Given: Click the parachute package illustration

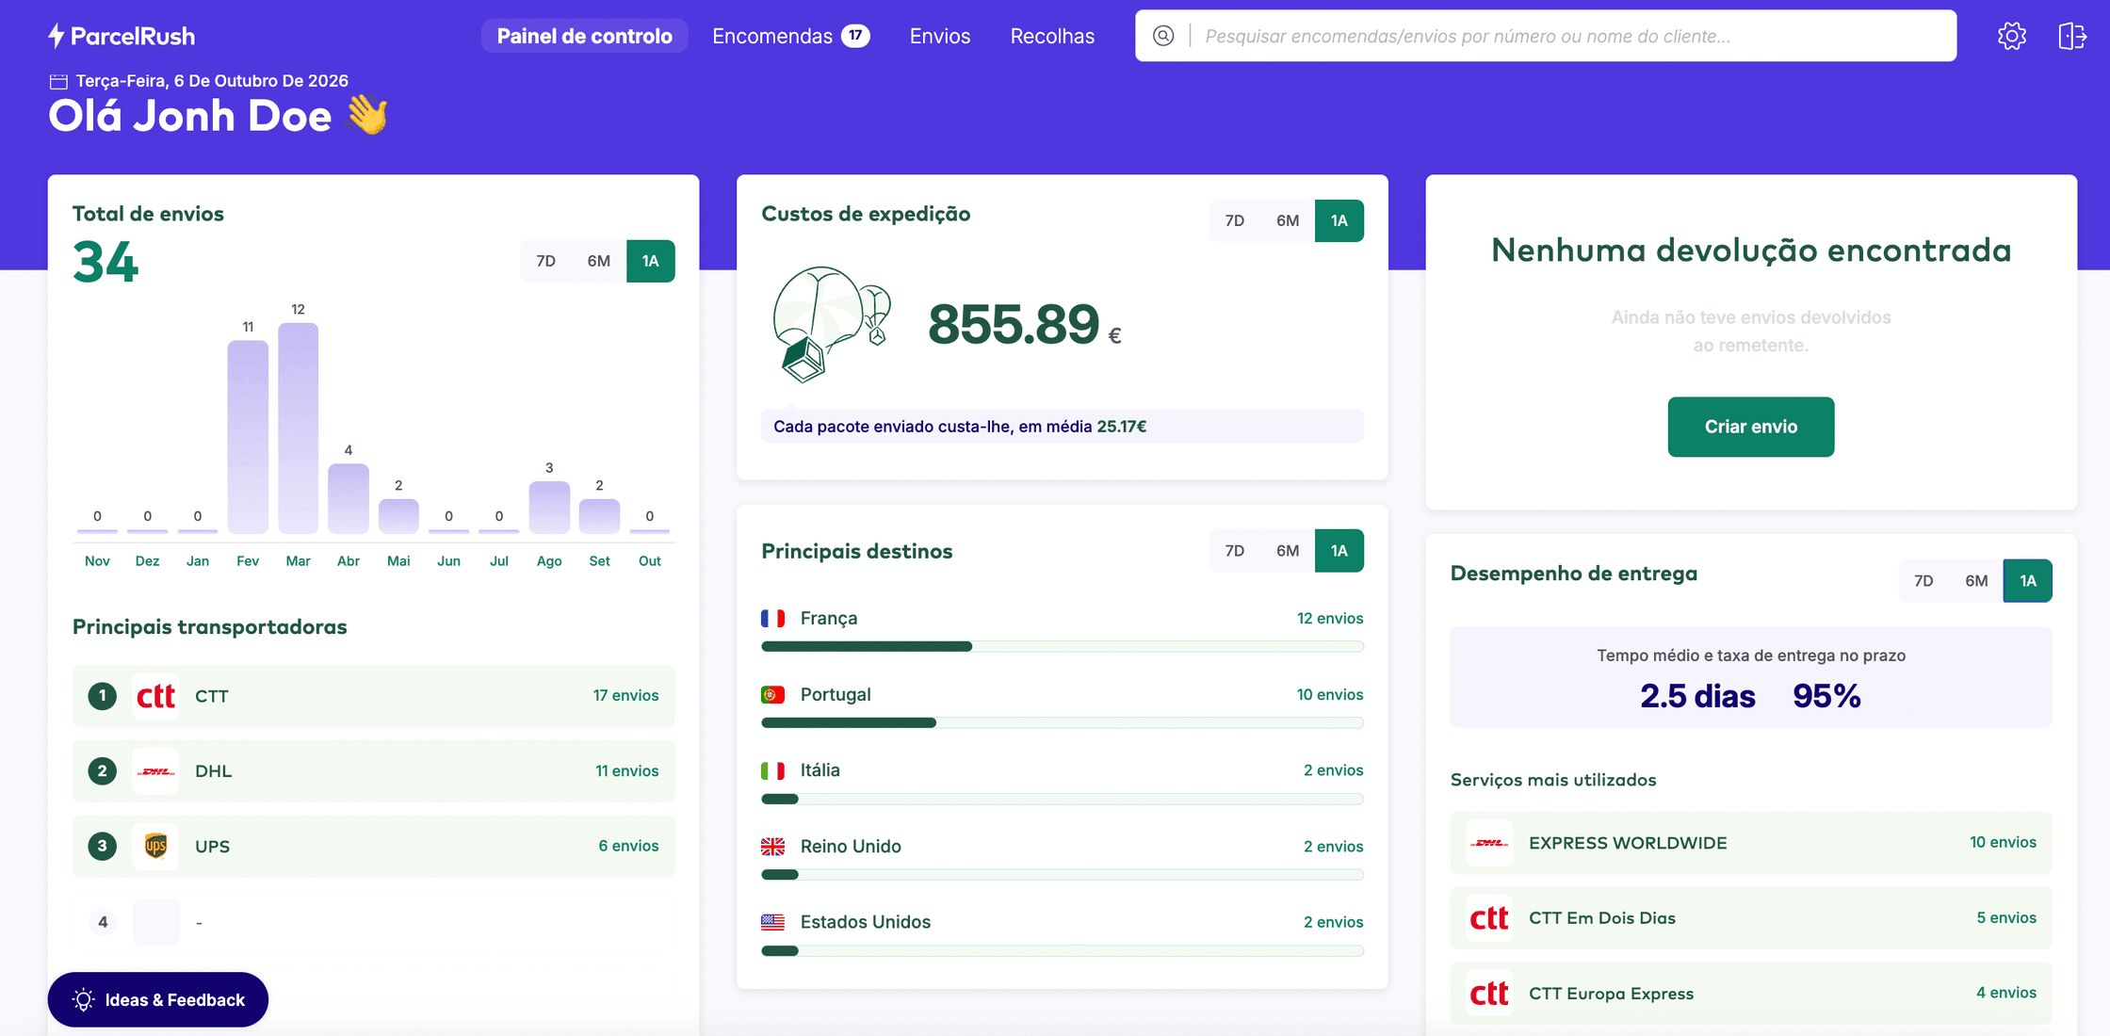Looking at the screenshot, I should (x=832, y=324).
